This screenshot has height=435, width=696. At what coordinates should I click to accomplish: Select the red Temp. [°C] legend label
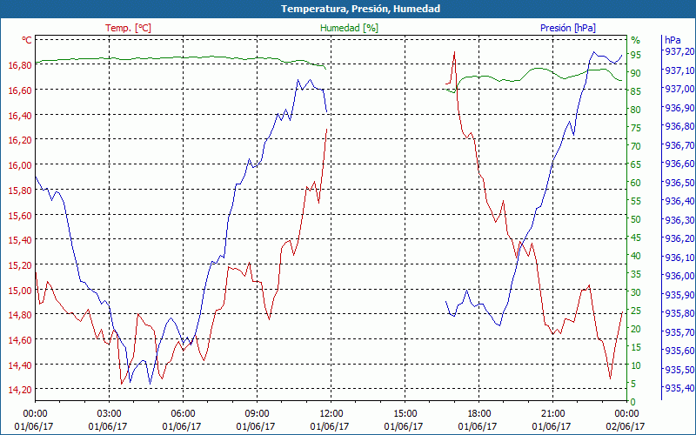pos(128,28)
